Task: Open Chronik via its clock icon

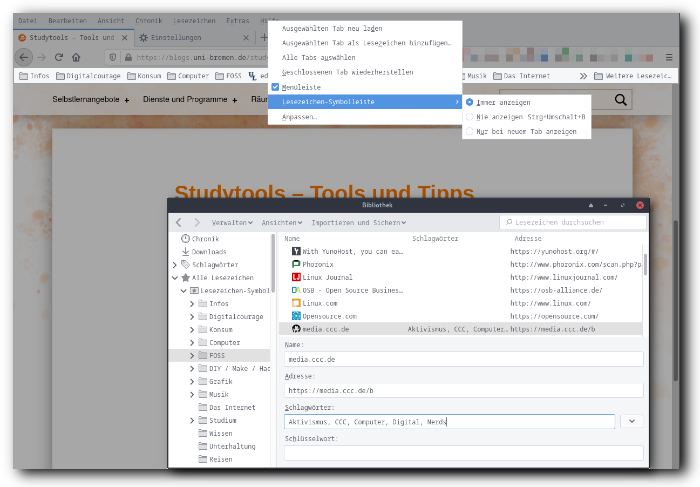Action: point(184,238)
